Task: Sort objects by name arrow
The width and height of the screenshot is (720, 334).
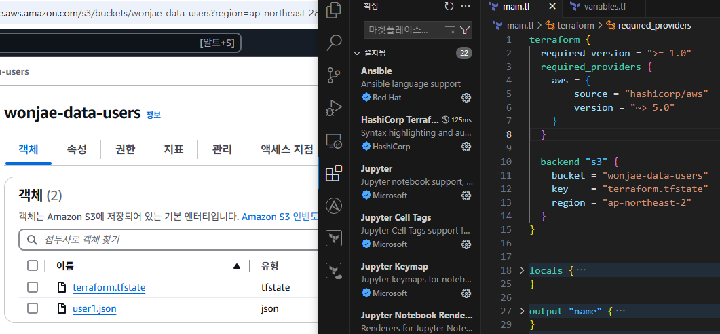Action: (236, 266)
